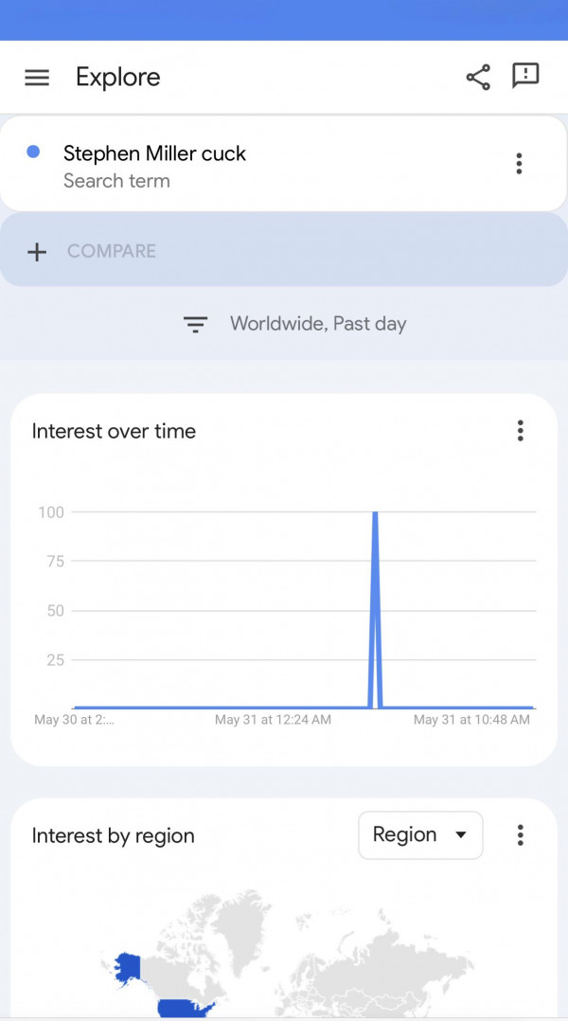Edit the Stephen Miller cuck search term

click(x=154, y=154)
